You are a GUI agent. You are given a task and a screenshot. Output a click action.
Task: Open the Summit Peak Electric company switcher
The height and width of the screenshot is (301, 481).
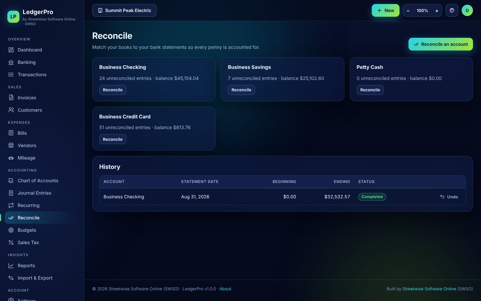124,10
